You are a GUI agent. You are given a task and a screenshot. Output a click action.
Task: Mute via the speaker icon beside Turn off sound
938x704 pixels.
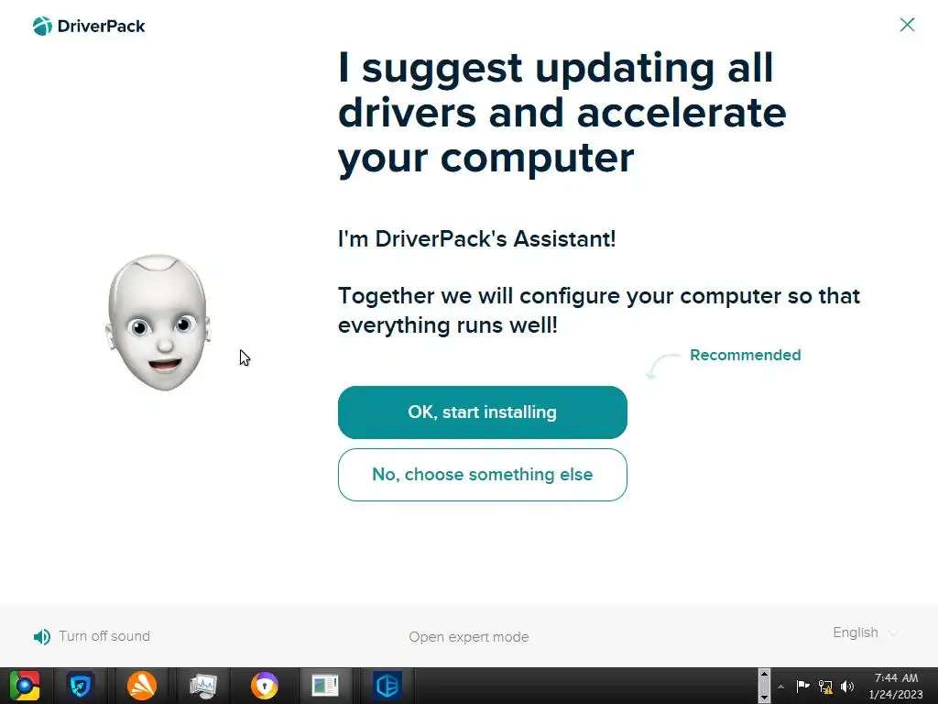42,636
